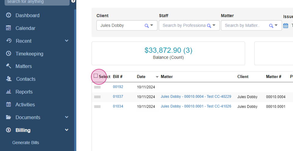This screenshot has height=151, width=293.
Task: Click the Matters gavel icon
Action: (x=9, y=66)
